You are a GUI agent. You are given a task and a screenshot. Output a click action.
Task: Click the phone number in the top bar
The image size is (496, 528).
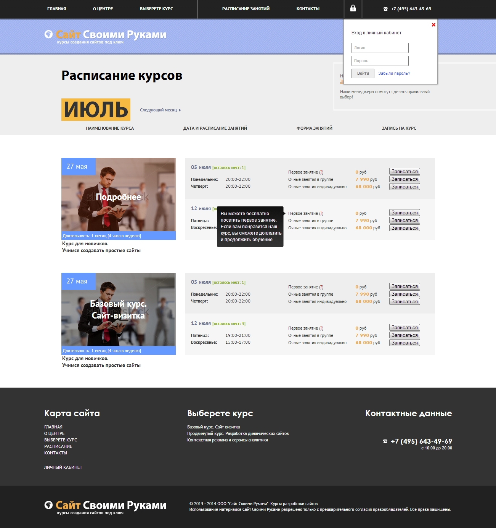coord(411,9)
